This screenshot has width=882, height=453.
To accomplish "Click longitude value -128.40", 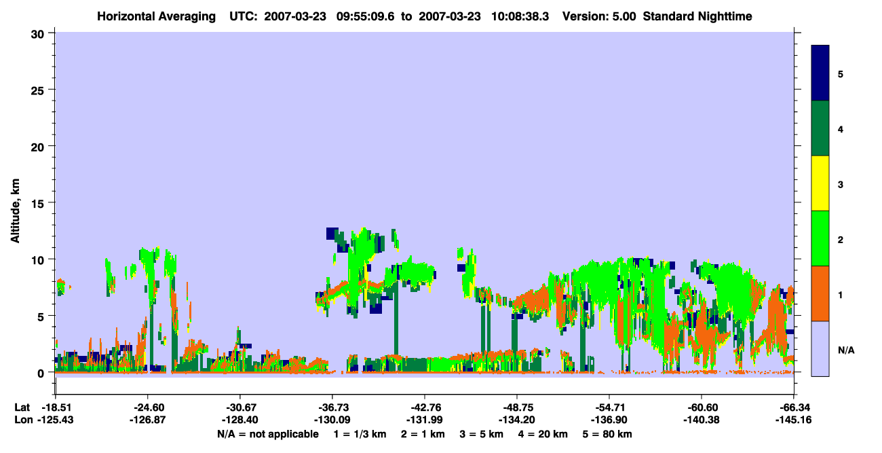I will pos(240,420).
